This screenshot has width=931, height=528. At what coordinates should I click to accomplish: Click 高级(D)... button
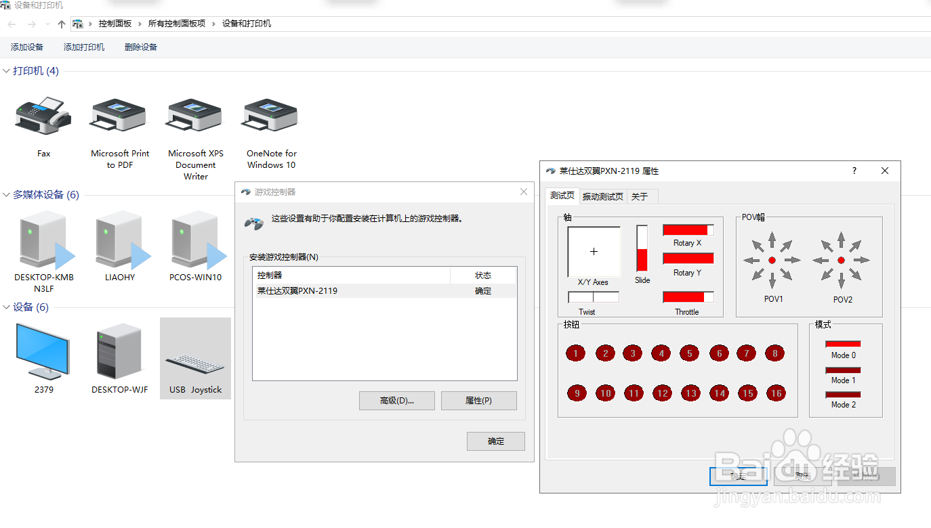pos(397,401)
